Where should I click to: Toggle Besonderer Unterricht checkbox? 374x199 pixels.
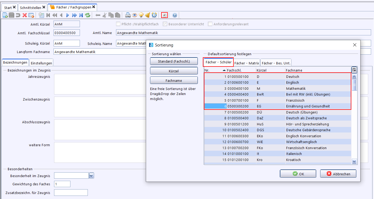point(165,24)
